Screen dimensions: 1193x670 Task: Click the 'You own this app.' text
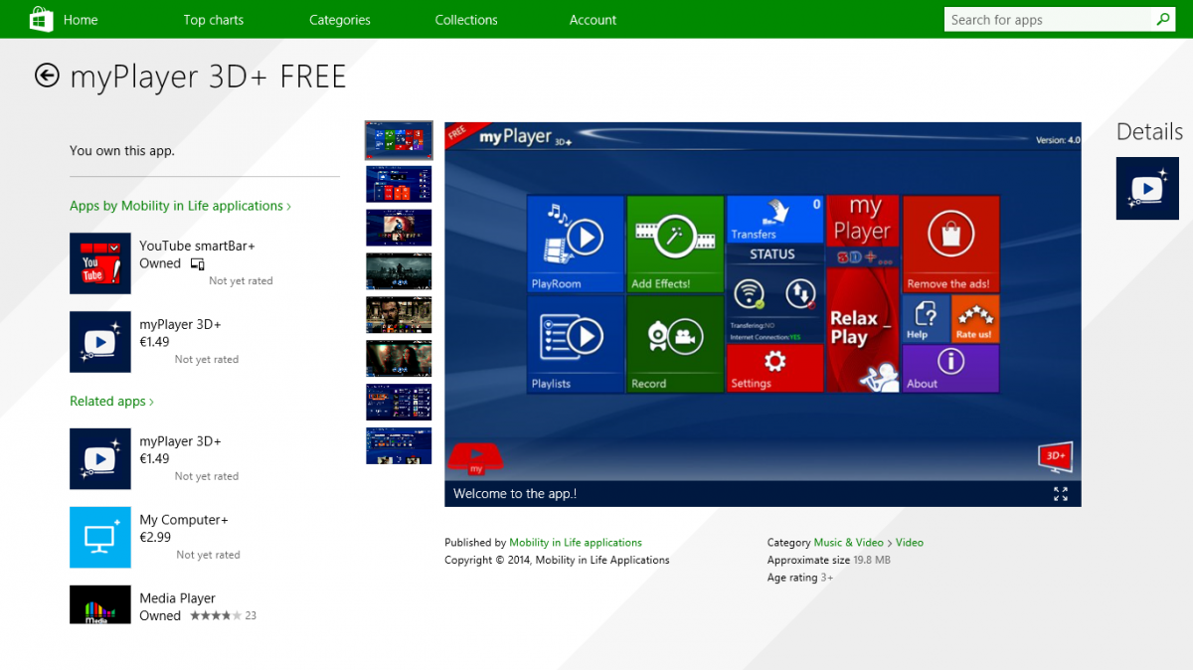coord(122,151)
